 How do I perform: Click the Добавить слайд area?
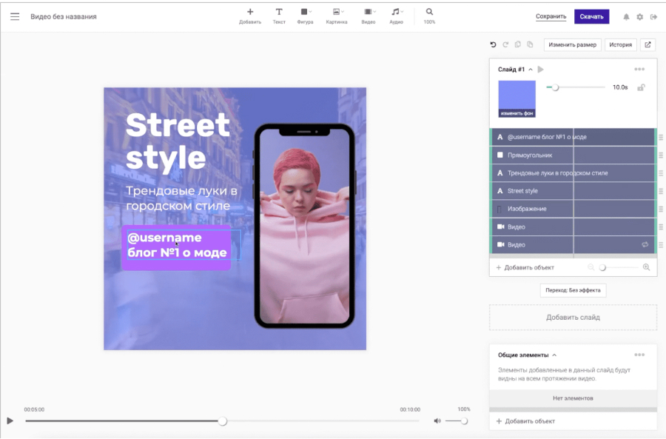(x=573, y=318)
